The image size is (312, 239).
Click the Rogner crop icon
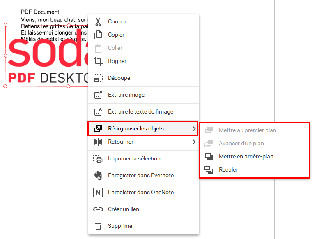click(98, 61)
